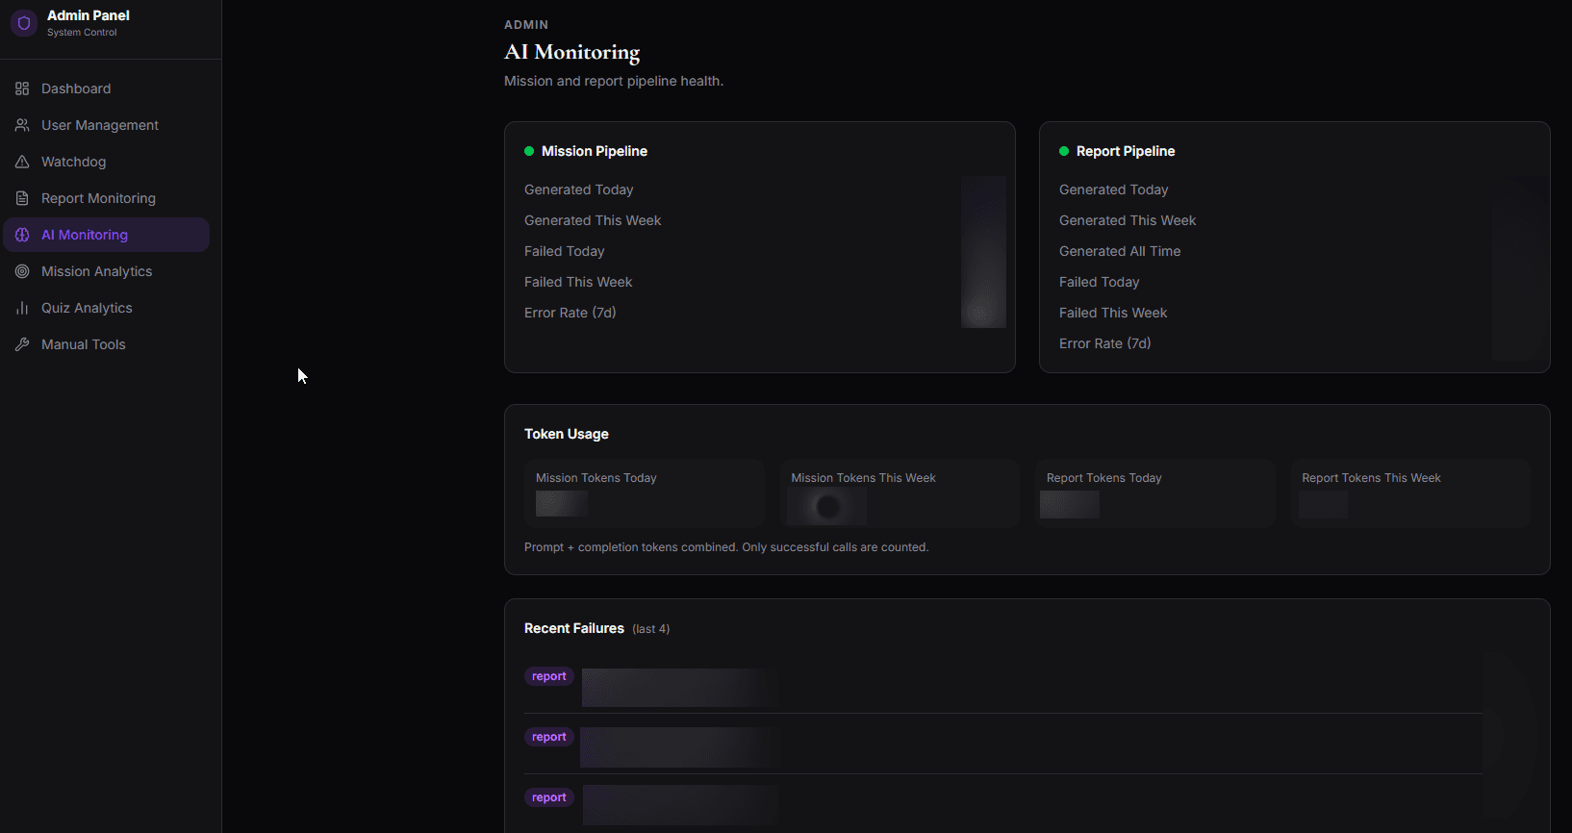Click the Watchdog warning triangle icon
The width and height of the screenshot is (1572, 833).
[x=22, y=162]
